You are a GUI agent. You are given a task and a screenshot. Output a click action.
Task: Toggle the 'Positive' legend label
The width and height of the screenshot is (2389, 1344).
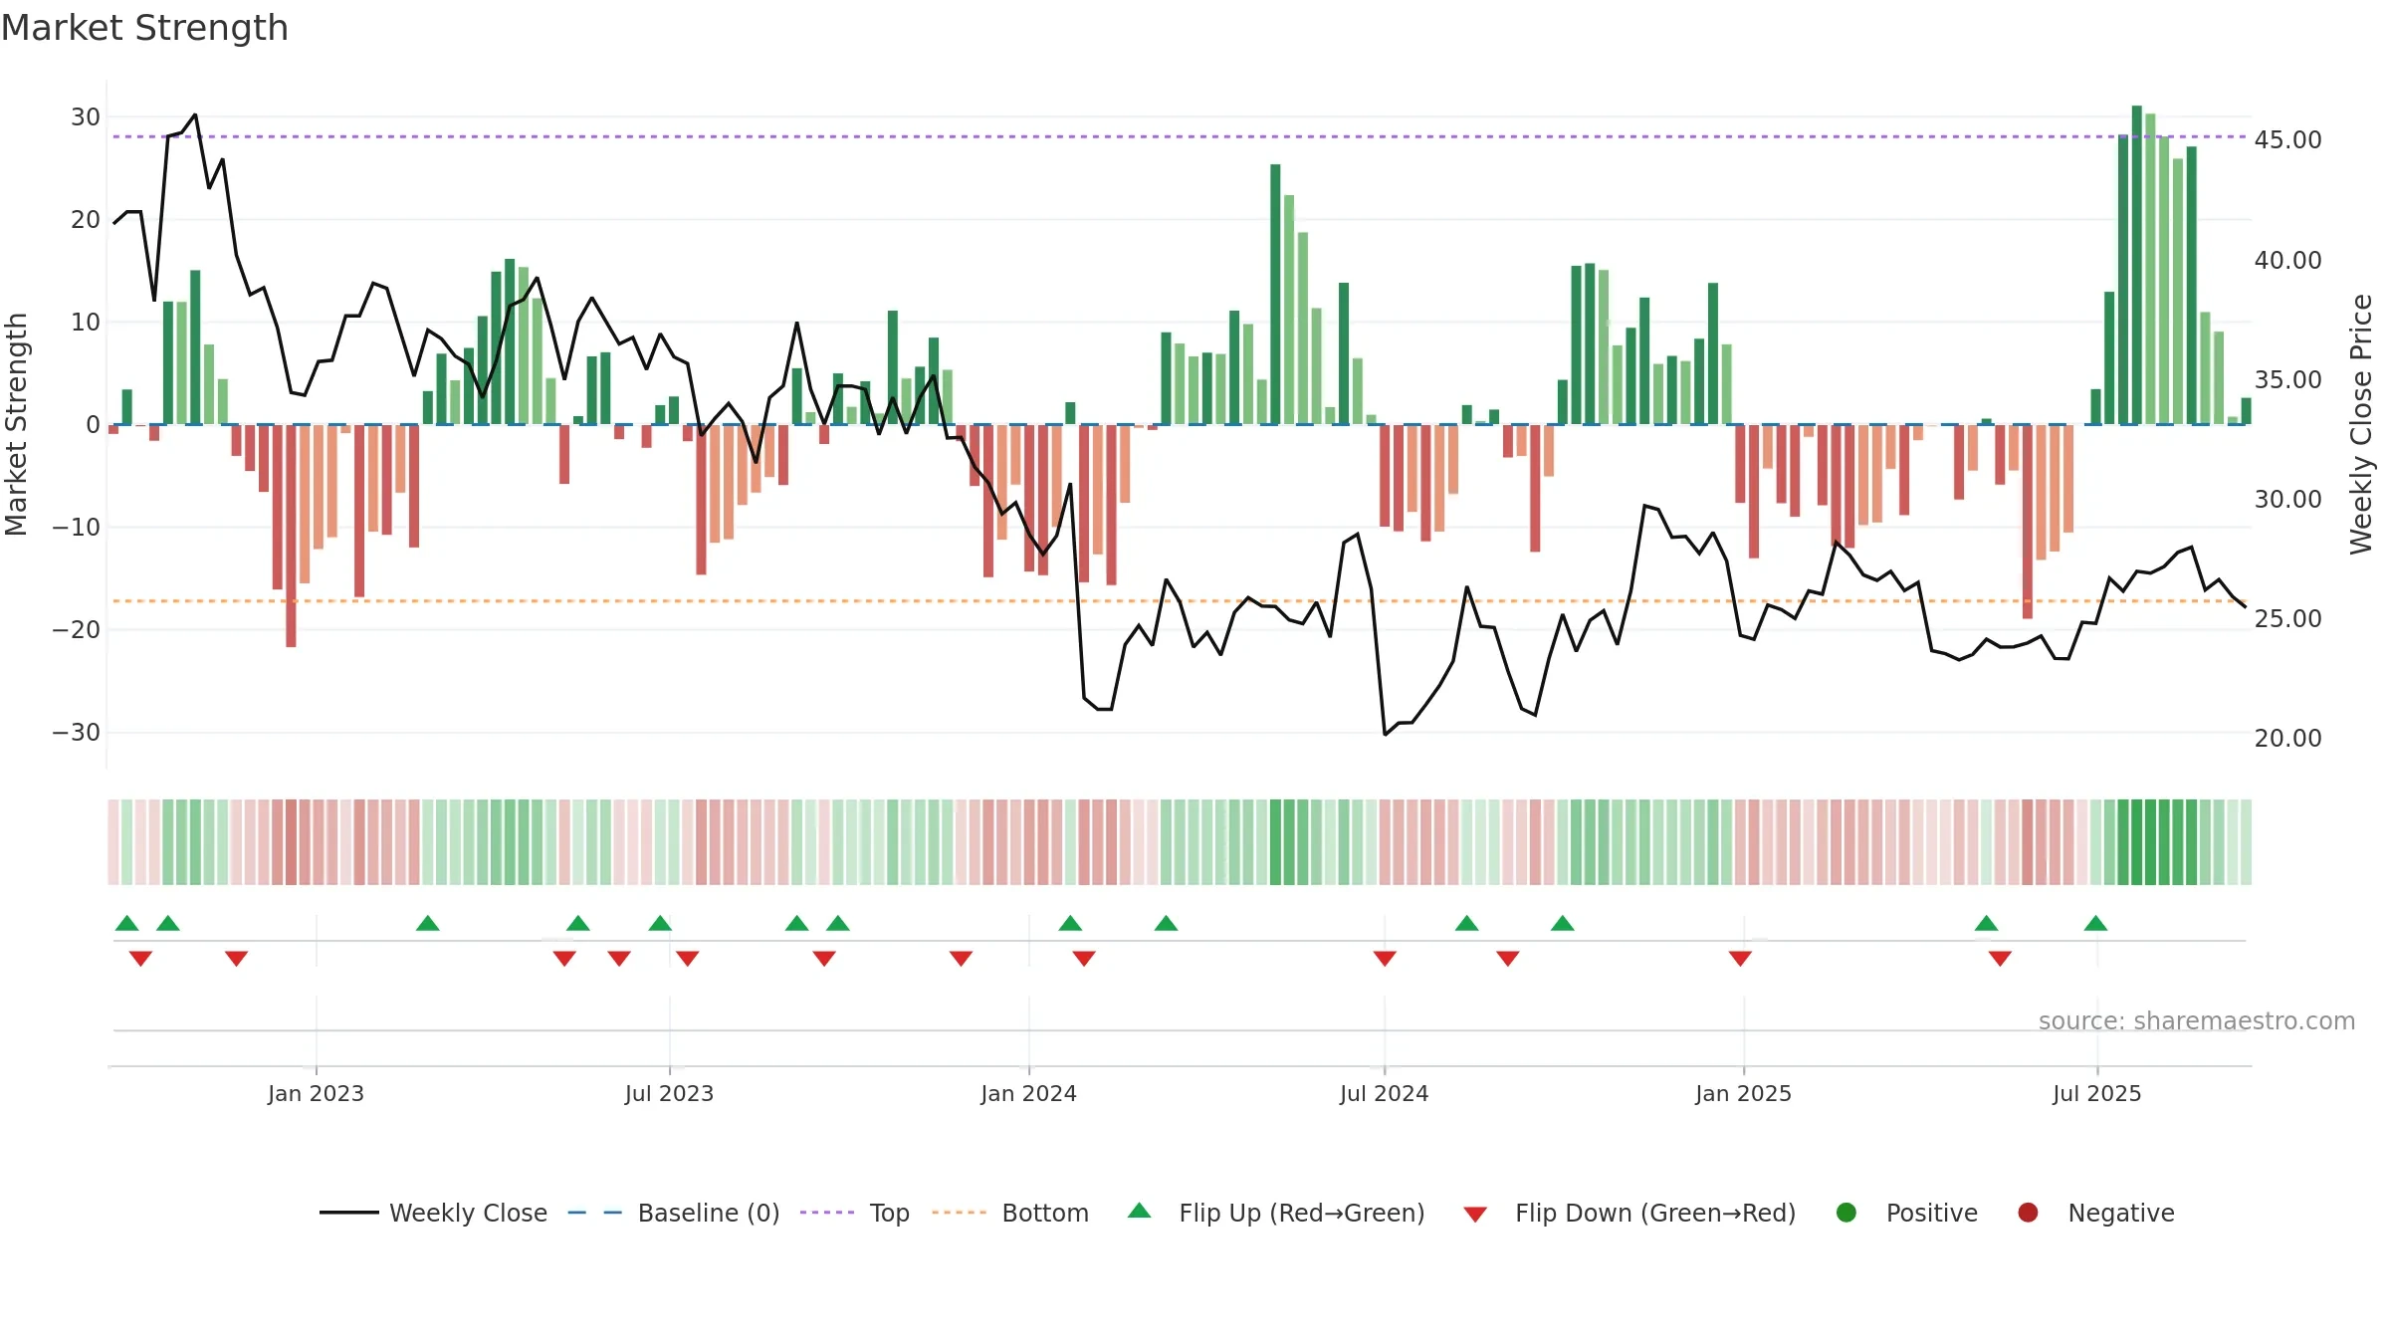pyautogui.click(x=1932, y=1213)
